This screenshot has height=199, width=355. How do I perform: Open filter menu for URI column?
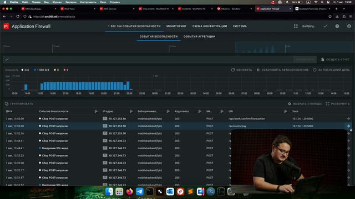click(286, 112)
